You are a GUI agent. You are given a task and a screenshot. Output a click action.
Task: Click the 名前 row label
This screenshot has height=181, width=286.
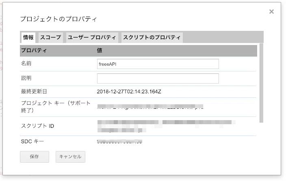(x=26, y=63)
